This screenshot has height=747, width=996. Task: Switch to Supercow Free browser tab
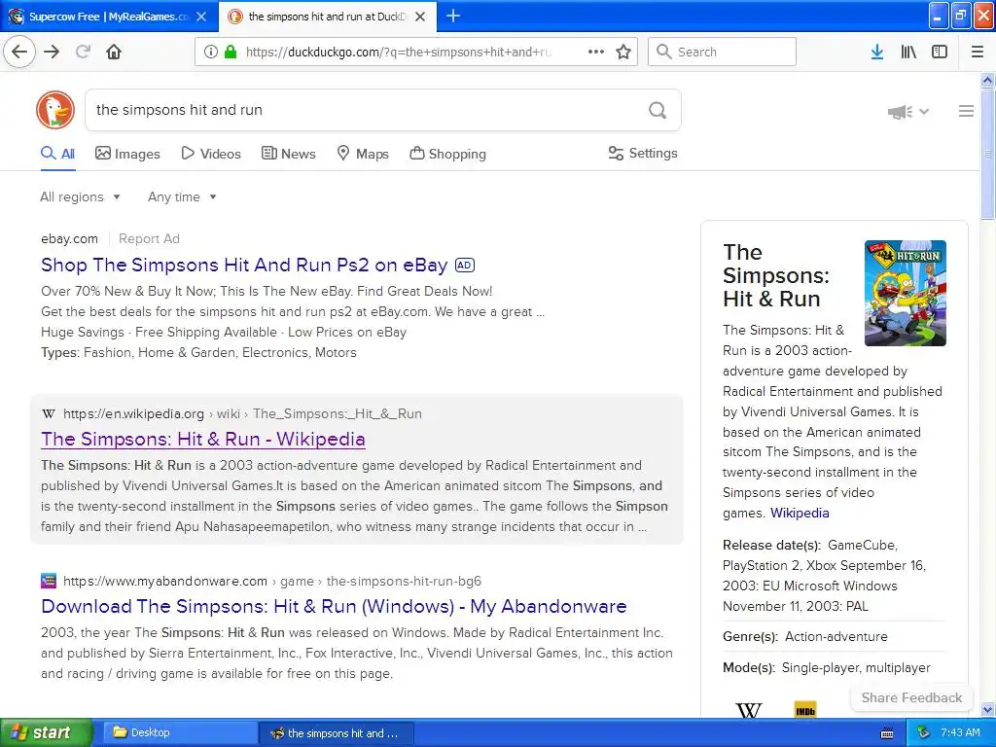point(109,17)
